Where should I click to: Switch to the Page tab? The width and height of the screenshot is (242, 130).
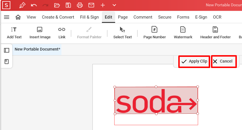[x=123, y=17]
